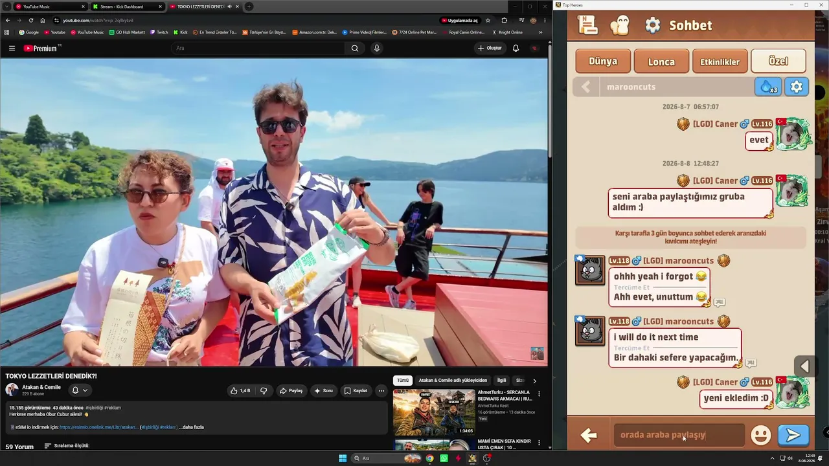Screen dimensions: 829x466
Task: Select 'Atakan & Cemile adlı yükleyiciden' chip
Action: click(453, 381)
